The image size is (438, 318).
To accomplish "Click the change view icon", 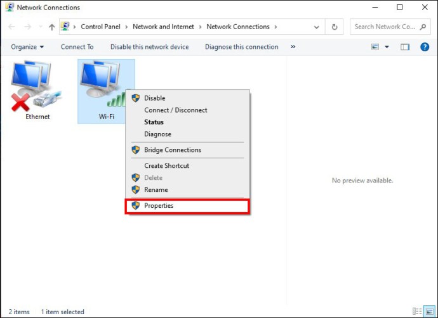I will tap(375, 47).
